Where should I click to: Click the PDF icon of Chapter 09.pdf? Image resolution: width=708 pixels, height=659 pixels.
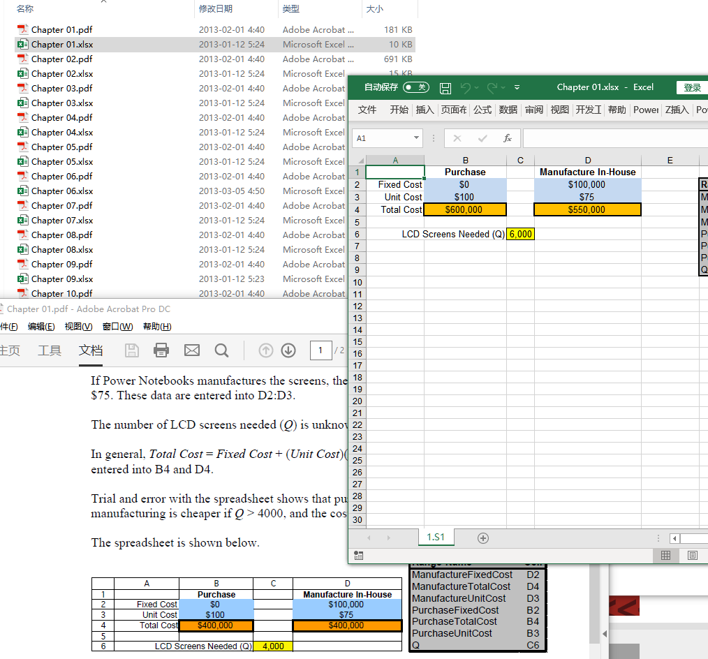(x=22, y=265)
